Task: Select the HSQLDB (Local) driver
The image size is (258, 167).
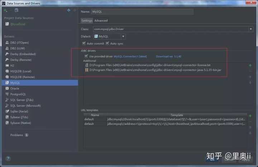Action: point(20,71)
